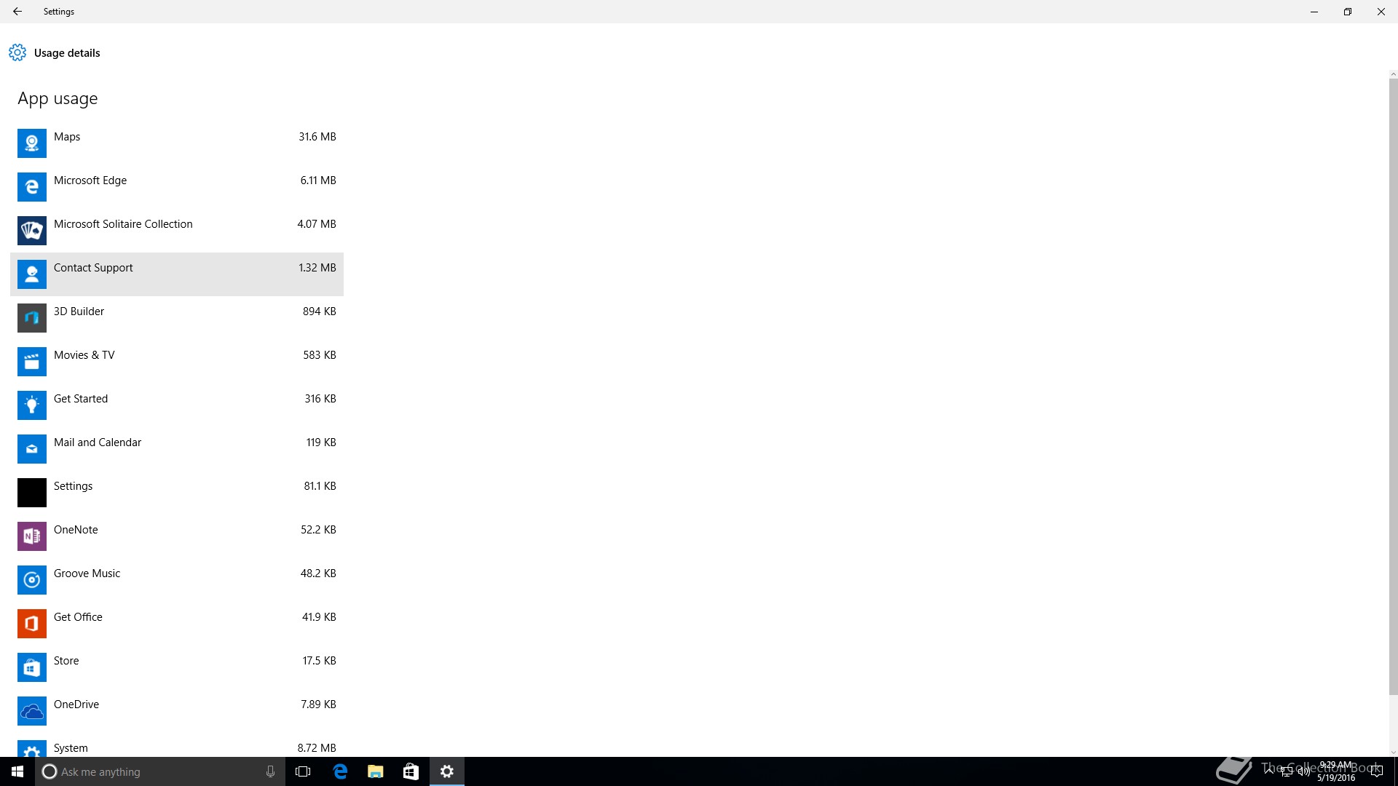Click the OneNote app icon
The height and width of the screenshot is (786, 1398).
coord(31,536)
